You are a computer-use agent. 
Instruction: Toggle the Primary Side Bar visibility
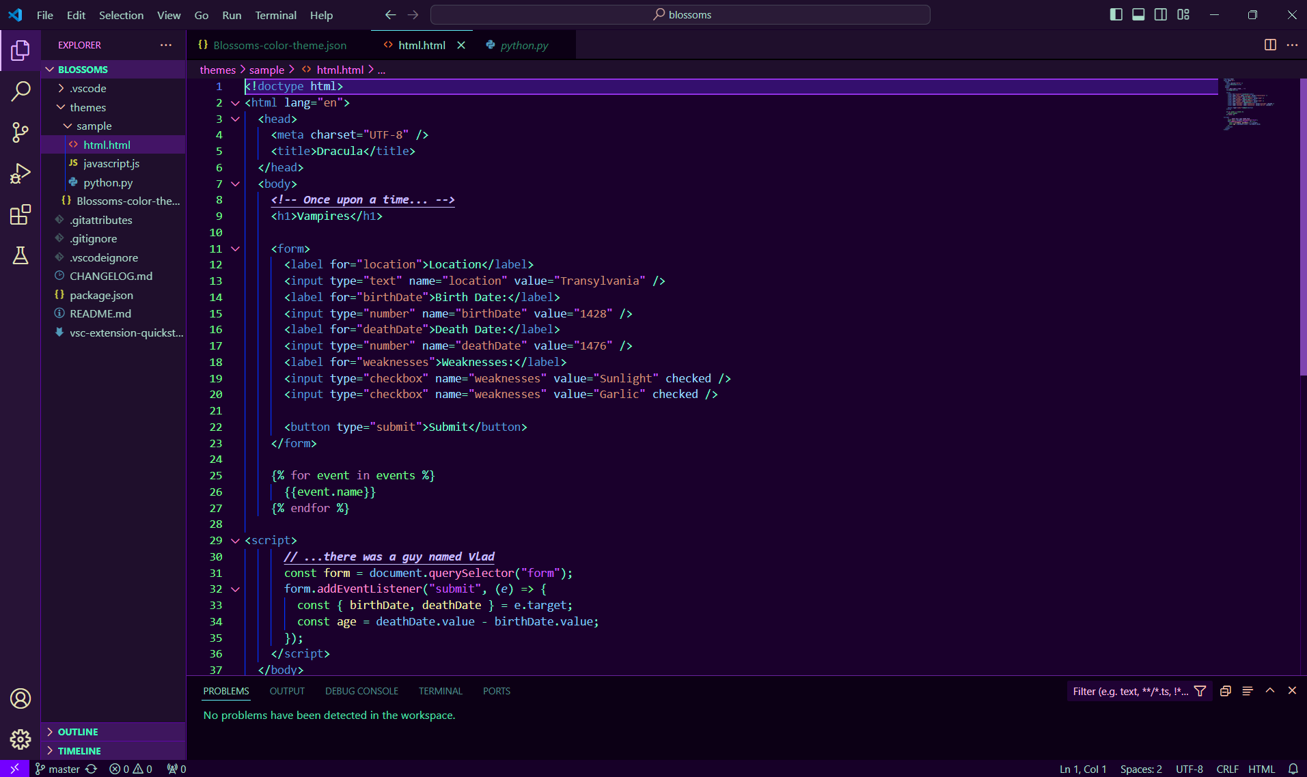pyautogui.click(x=1116, y=15)
